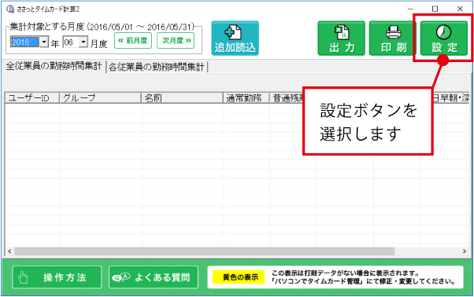Open the 出力 export icon button
The width and height of the screenshot is (474, 297).
341,38
